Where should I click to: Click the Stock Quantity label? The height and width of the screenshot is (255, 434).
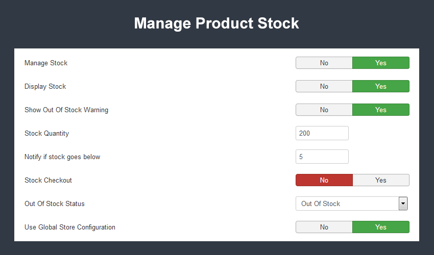[47, 133]
